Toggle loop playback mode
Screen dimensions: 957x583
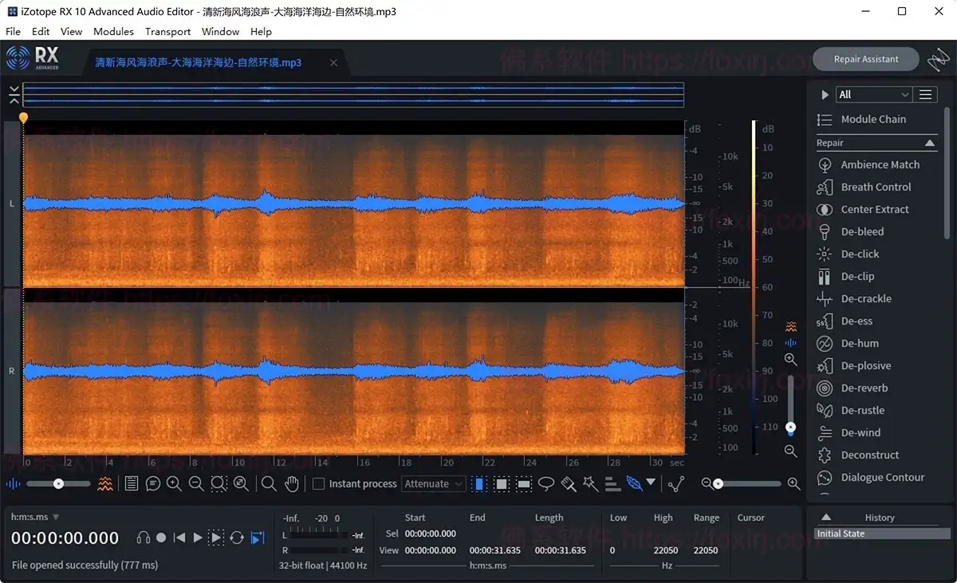point(237,538)
